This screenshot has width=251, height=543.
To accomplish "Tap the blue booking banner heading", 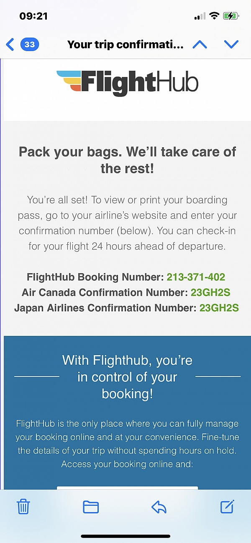I will coord(127,377).
